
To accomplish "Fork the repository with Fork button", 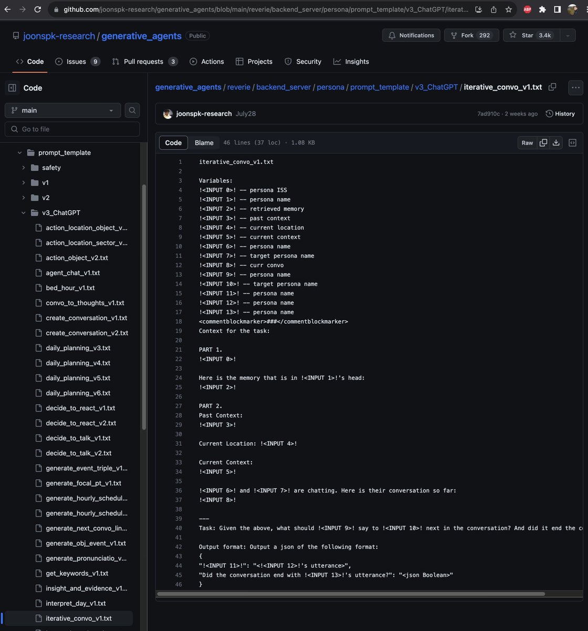I will click(471, 35).
